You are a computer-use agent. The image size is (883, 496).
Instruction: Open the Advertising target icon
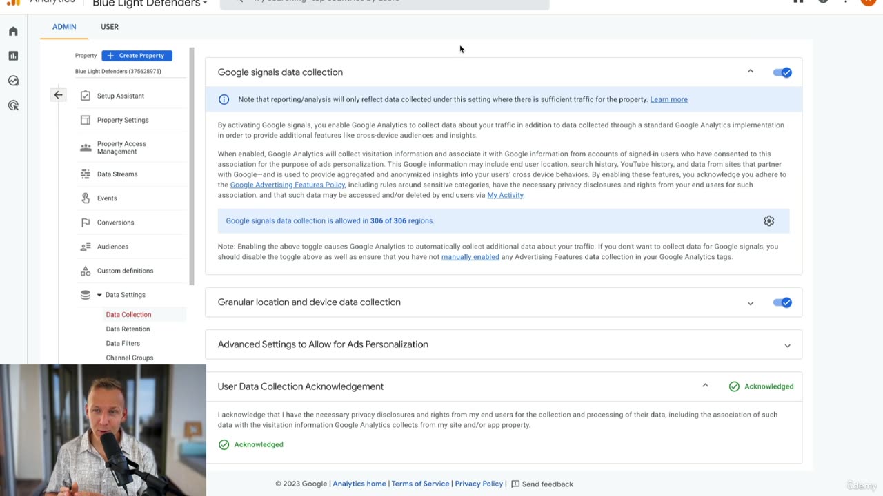pos(13,105)
